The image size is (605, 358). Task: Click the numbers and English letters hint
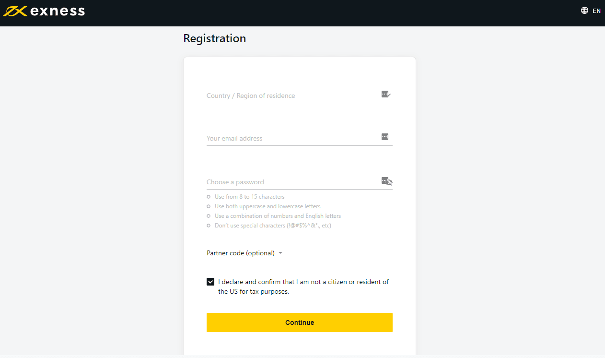tap(278, 216)
